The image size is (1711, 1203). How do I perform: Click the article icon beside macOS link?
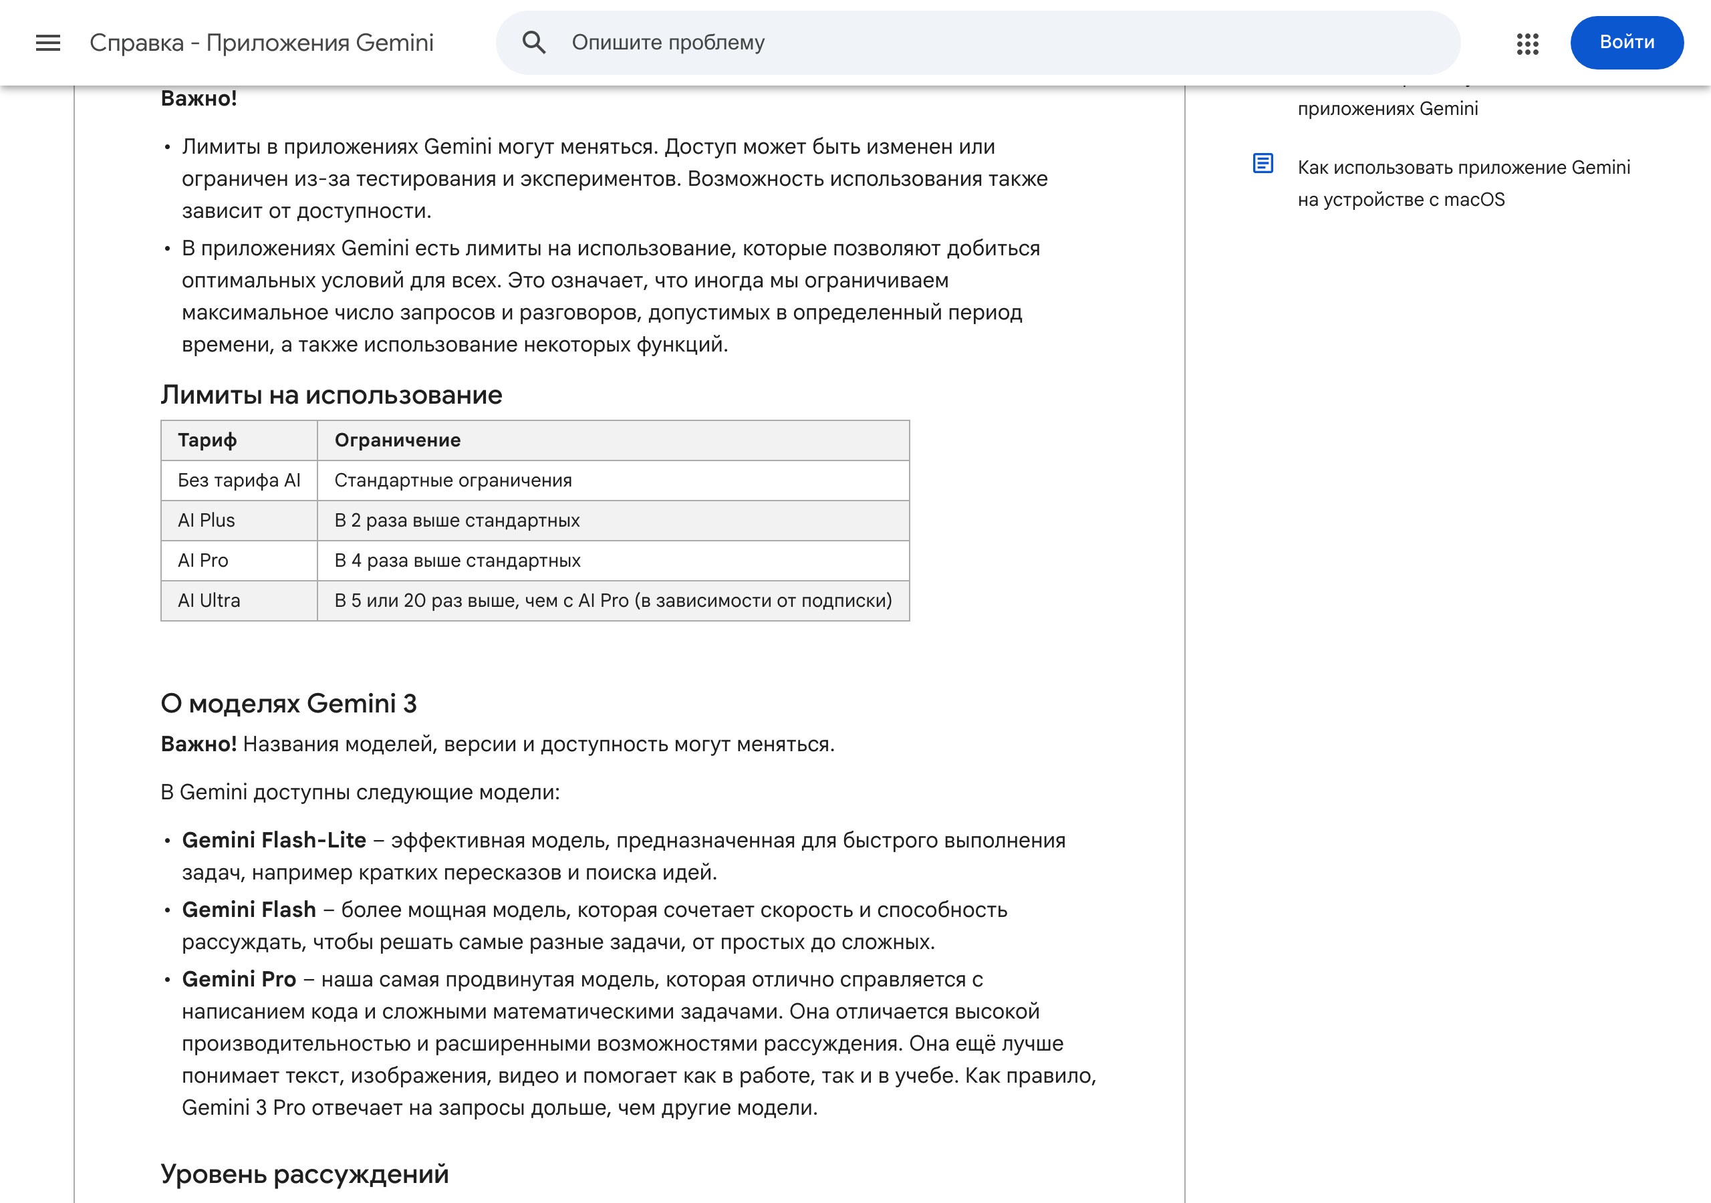tap(1263, 163)
